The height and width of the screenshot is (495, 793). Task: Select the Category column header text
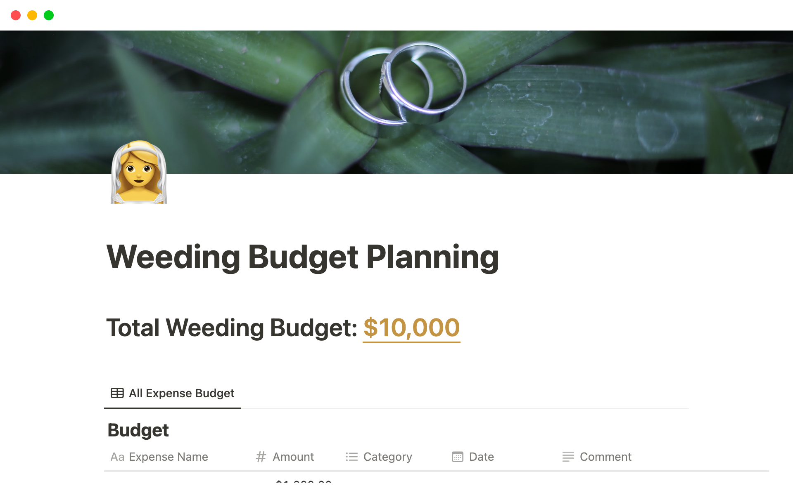pyautogui.click(x=387, y=457)
